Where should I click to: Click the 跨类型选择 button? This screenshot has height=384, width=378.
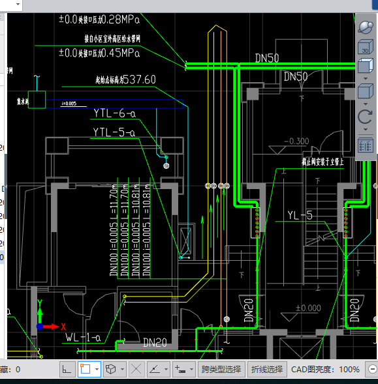pyautogui.click(x=221, y=369)
